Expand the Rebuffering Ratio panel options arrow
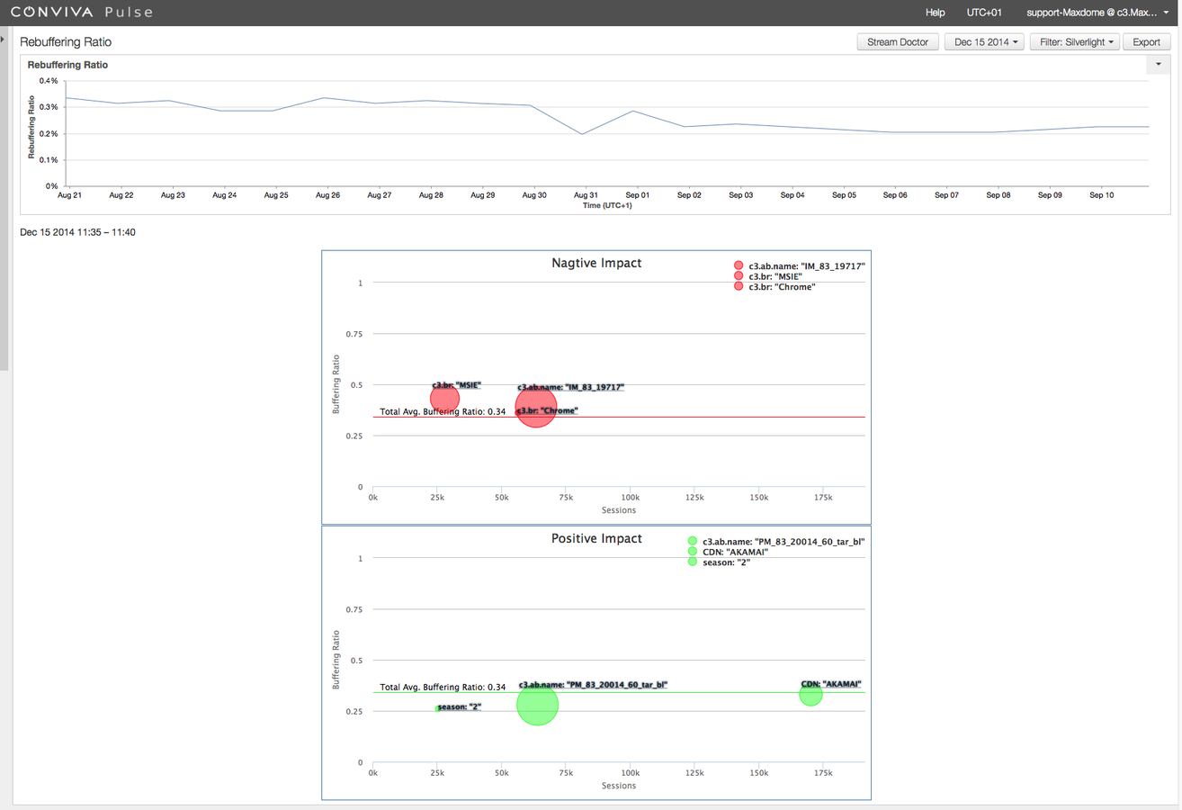 tap(1158, 65)
